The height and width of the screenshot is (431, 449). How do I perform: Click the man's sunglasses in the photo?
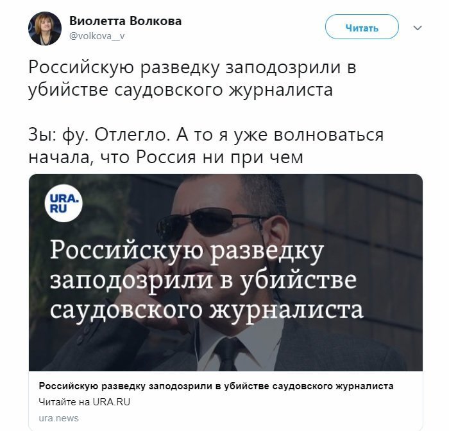205,223
